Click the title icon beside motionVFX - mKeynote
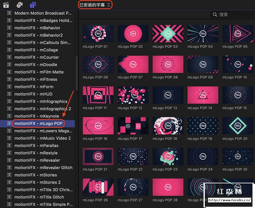The image size is (255, 208). (x=9, y=116)
